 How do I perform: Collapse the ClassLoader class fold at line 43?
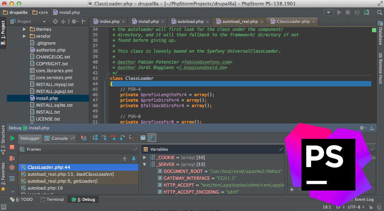click(x=108, y=78)
